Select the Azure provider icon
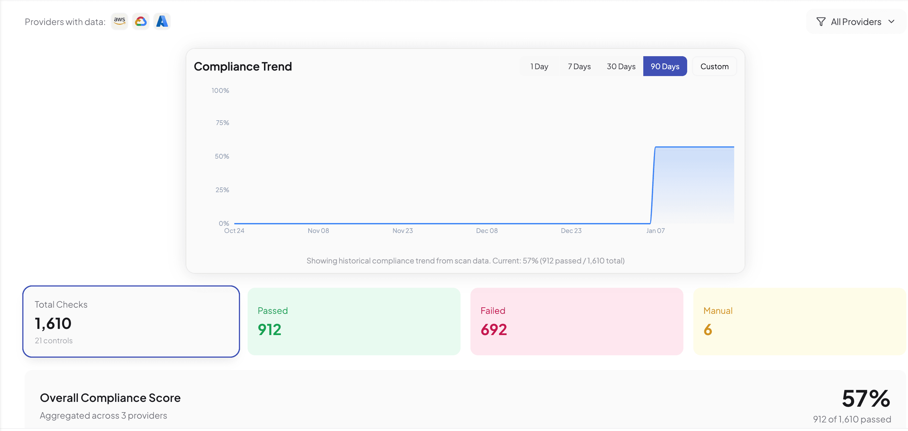 (162, 21)
